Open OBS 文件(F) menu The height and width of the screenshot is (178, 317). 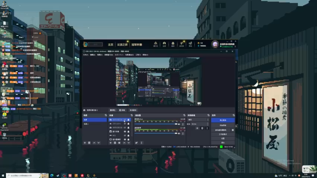86,55
